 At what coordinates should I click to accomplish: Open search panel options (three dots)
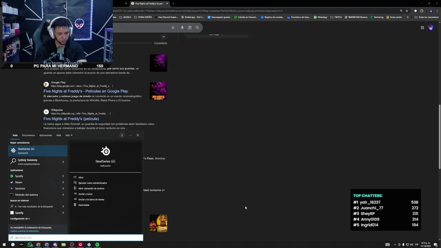(x=131, y=135)
